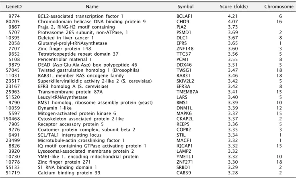Click the symbol CHD9
Viewport: 298px width, 178px height.
183,22
